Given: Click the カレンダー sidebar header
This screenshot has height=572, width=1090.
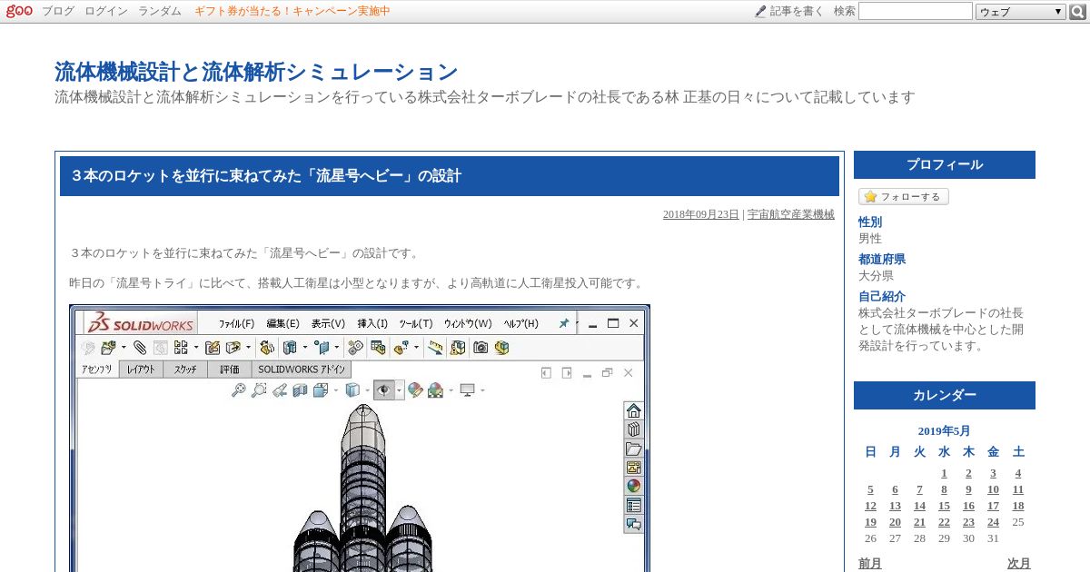Looking at the screenshot, I should click(x=945, y=395).
